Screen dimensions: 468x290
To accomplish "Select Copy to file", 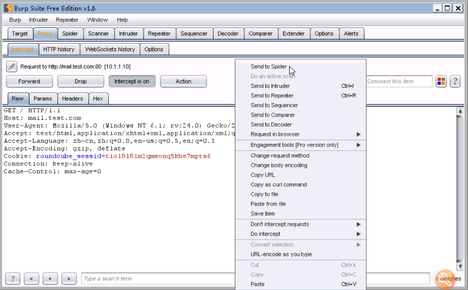I will pyautogui.click(x=300, y=194).
